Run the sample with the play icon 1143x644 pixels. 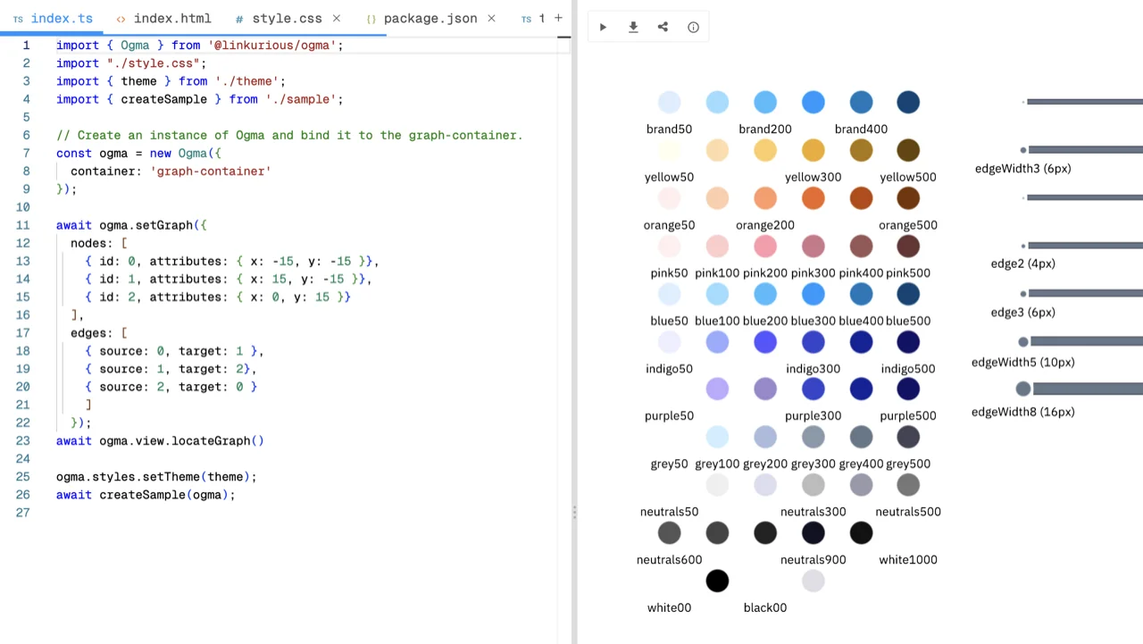click(603, 27)
